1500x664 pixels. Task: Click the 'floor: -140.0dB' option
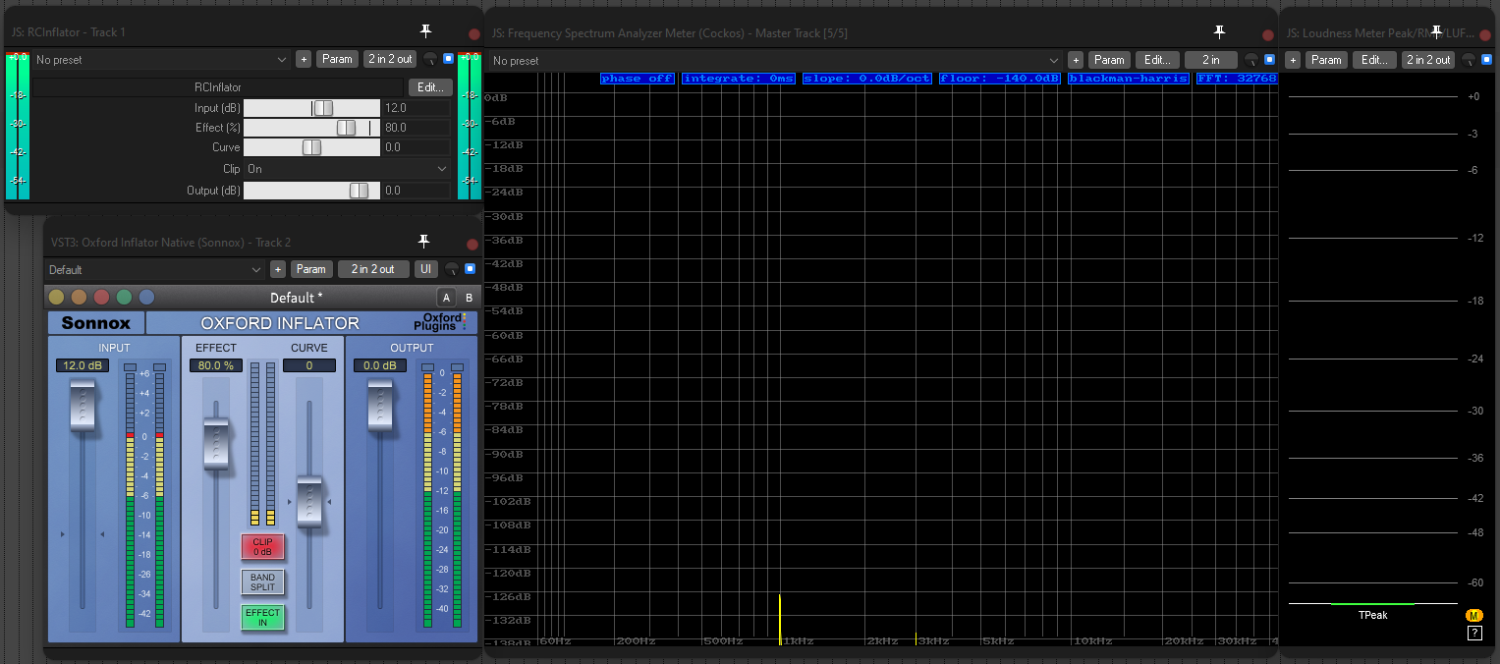point(1000,78)
